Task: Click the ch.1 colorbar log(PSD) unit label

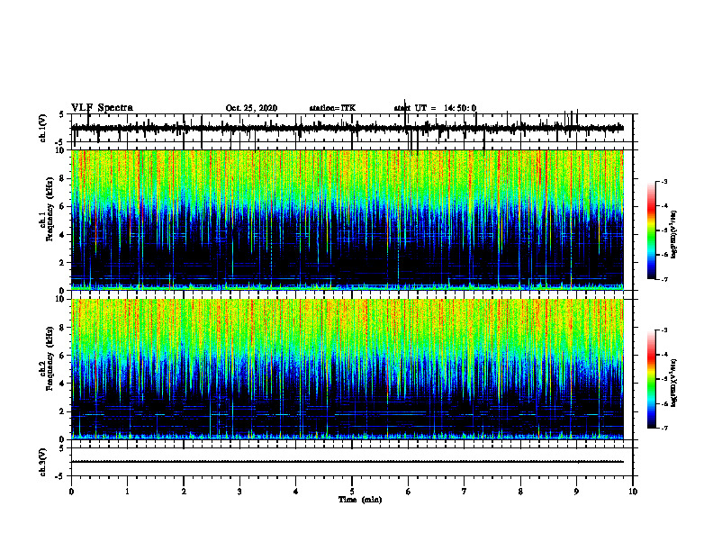Action: tap(673, 235)
